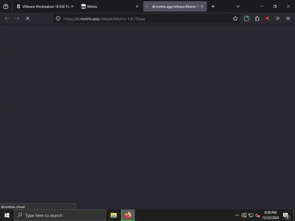Image resolution: width=295 pixels, height=221 pixels.
Task: Show hidden system tray icons
Action: coord(237,215)
